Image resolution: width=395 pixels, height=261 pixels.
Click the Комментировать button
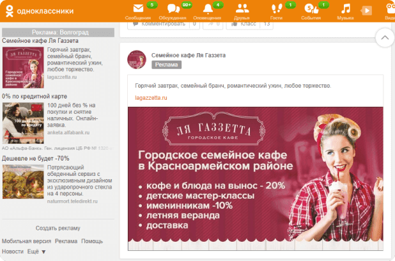point(163,24)
